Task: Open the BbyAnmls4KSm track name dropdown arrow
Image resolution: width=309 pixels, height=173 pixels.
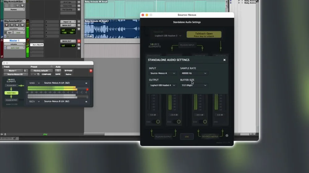Action: coord(24,2)
